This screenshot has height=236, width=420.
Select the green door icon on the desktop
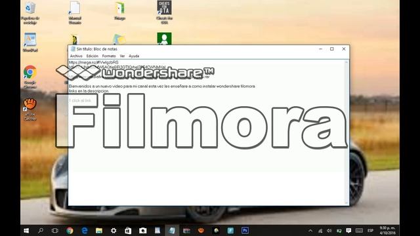click(119, 10)
